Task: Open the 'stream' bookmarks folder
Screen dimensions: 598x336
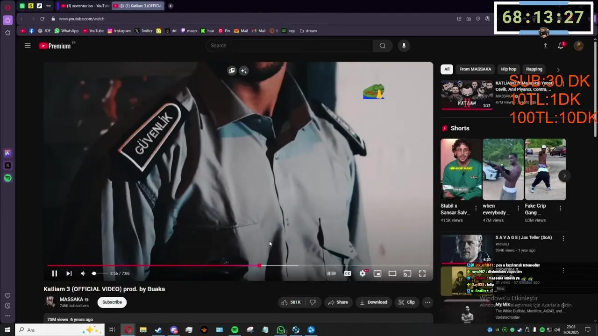Action: (x=308, y=31)
